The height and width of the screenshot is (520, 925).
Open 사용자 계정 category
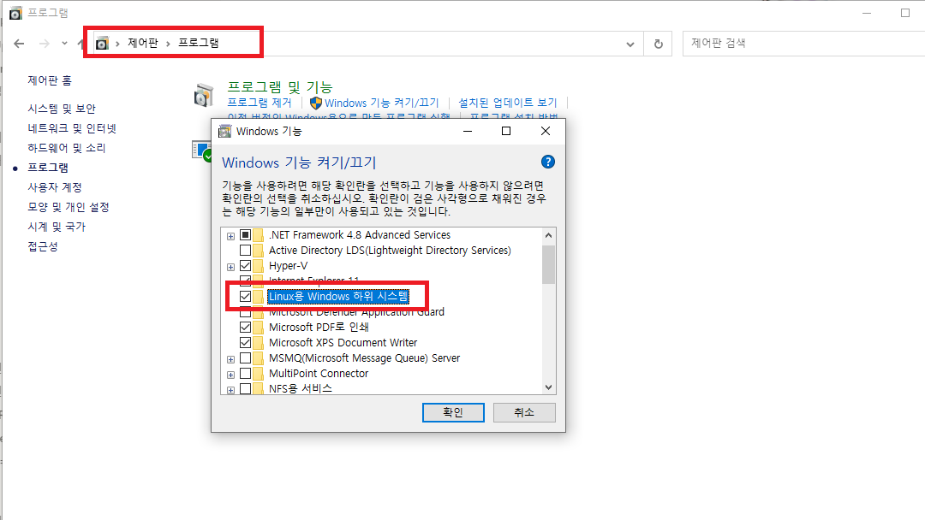click(55, 187)
